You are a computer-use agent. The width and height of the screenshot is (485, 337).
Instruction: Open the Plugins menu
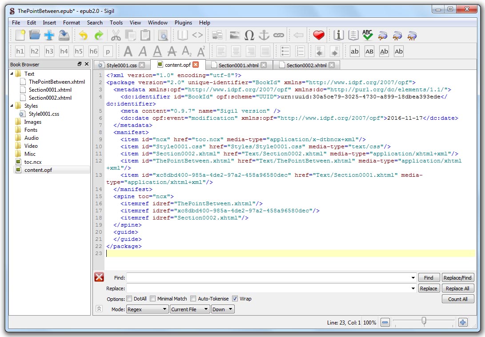click(x=183, y=23)
